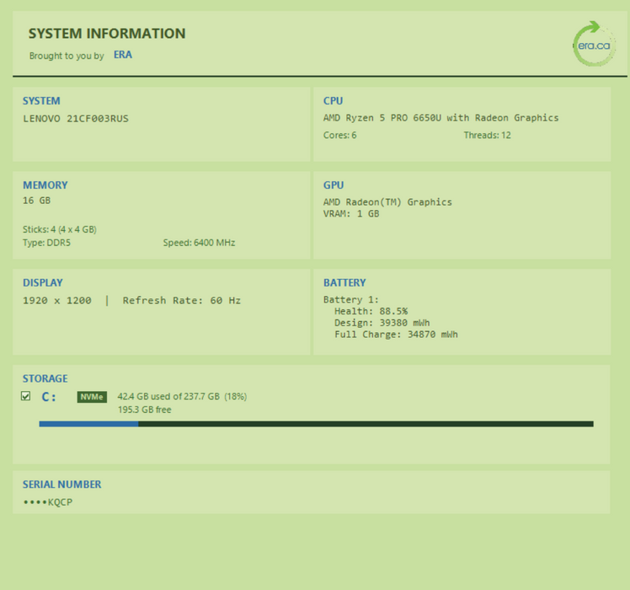Click the Brought to you by text

coord(67,56)
